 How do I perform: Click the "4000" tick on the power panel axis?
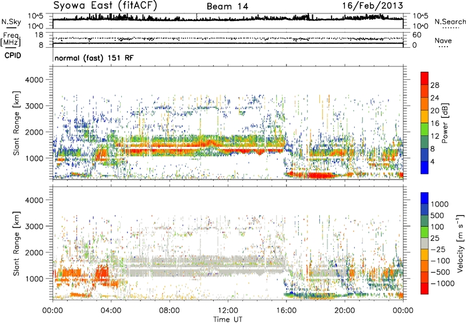34,80
